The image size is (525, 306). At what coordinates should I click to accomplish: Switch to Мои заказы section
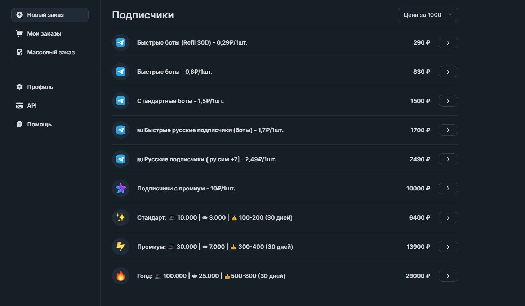coord(44,33)
